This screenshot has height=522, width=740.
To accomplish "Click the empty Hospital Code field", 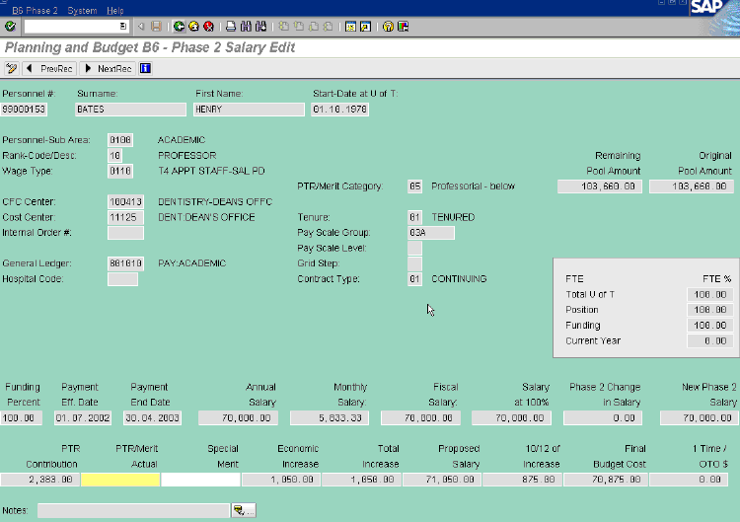I will tap(122, 279).
